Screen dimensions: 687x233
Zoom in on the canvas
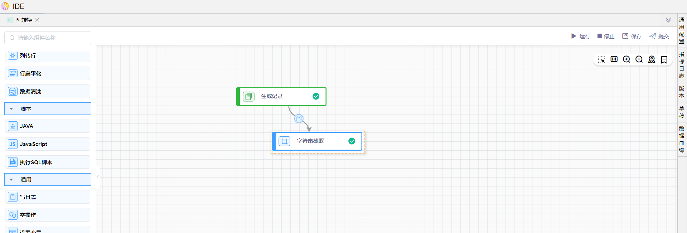[626, 59]
